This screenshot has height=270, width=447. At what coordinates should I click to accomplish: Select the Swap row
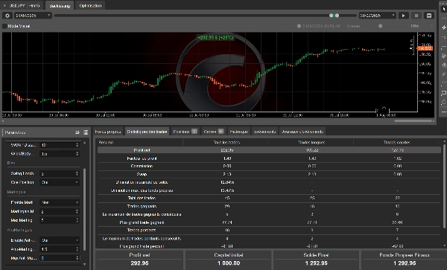pyautogui.click(x=269, y=174)
